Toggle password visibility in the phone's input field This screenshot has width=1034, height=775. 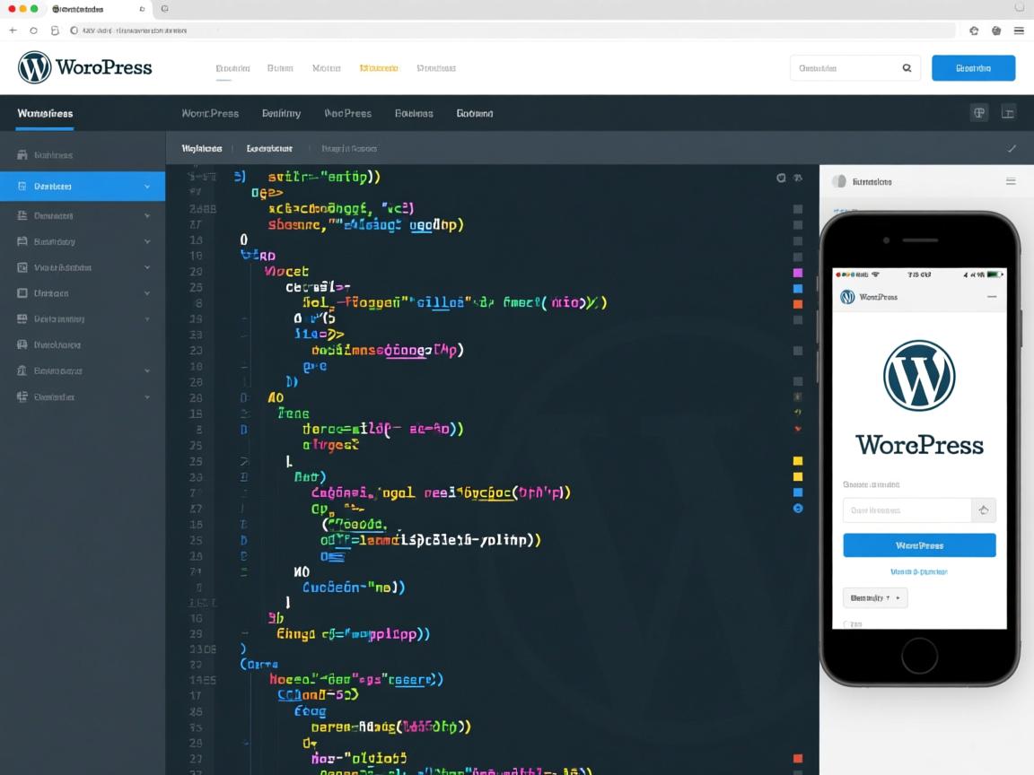(x=984, y=509)
